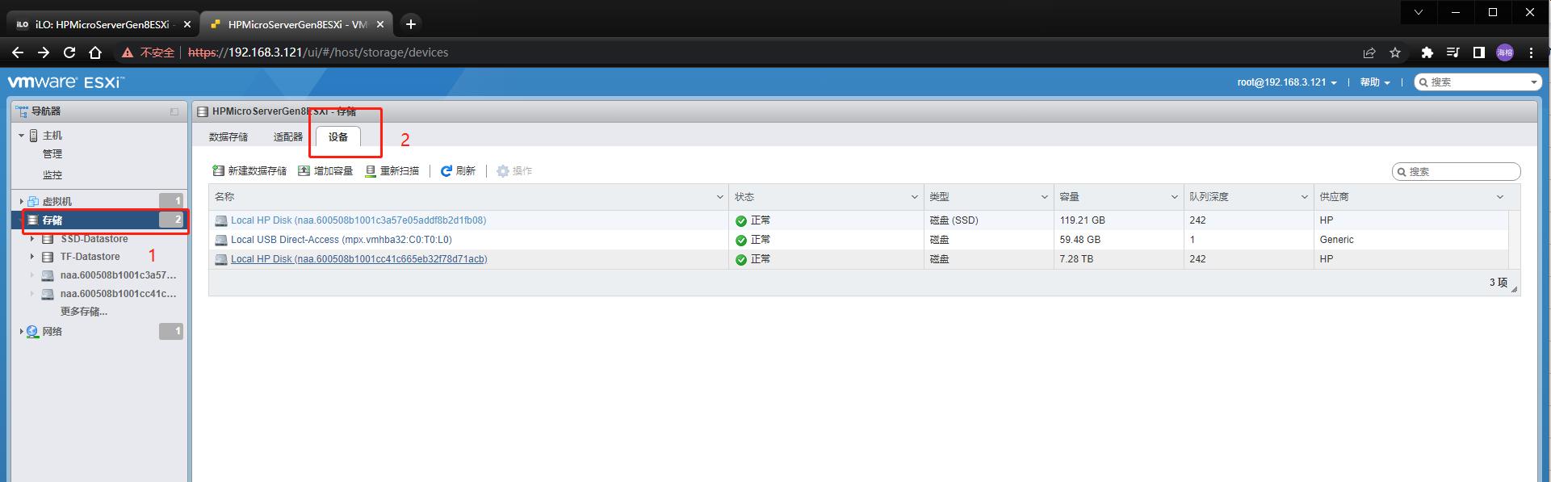Open the 帮助 help dropdown menu
1551x482 pixels.
1375,82
